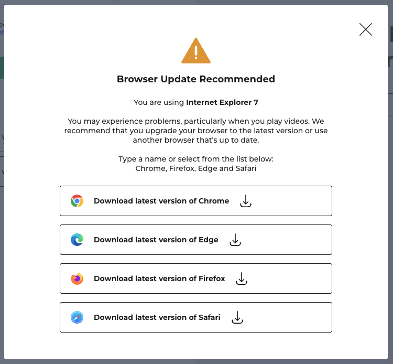The height and width of the screenshot is (364, 393).
Task: Pick "Download latest version of Firefox" label
Action: coord(159,279)
